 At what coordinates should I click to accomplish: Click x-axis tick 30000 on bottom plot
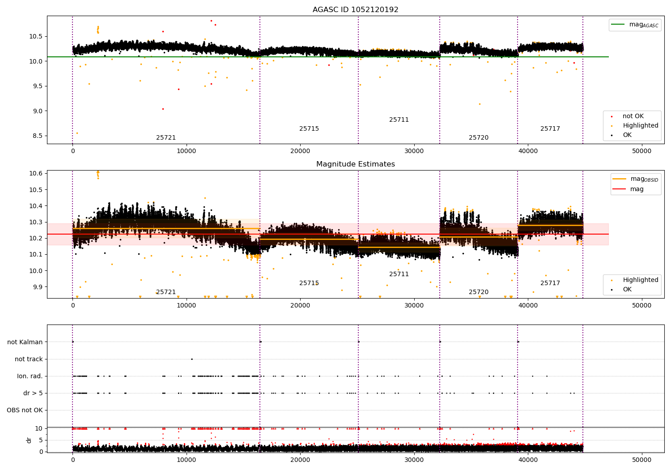[414, 460]
